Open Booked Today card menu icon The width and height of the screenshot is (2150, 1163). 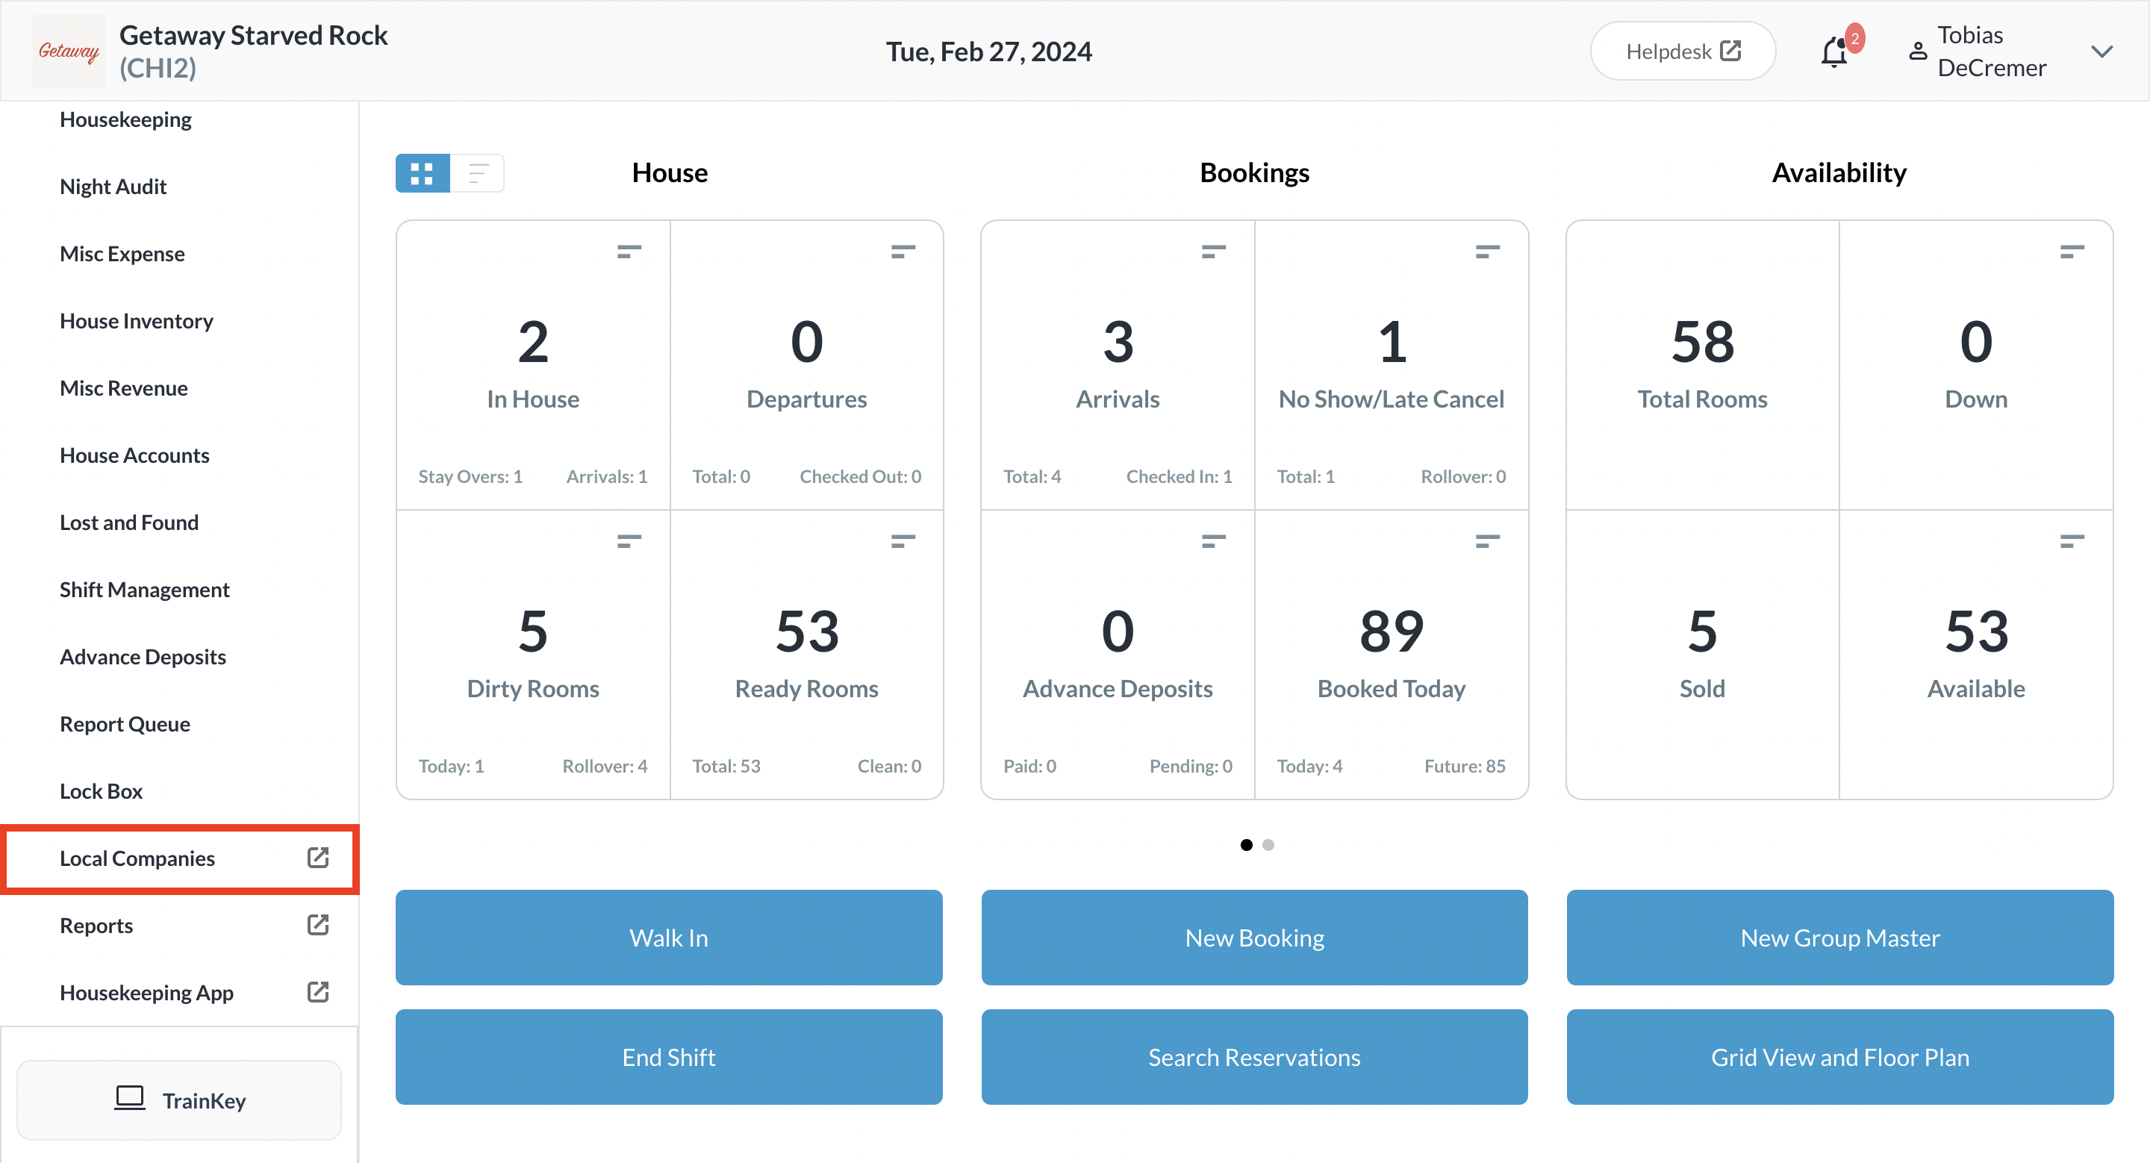1486,541
